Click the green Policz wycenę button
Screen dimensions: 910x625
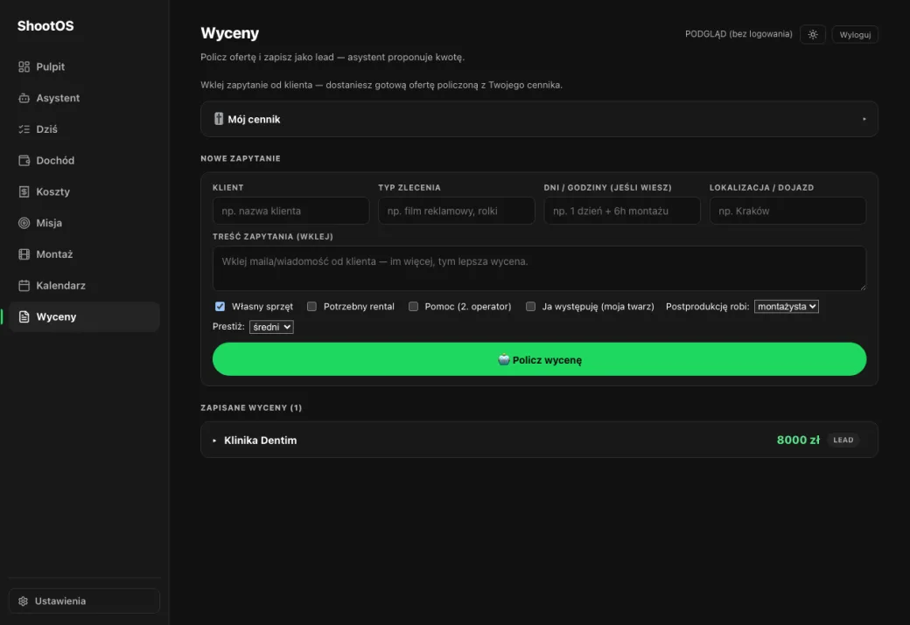pyautogui.click(x=539, y=359)
